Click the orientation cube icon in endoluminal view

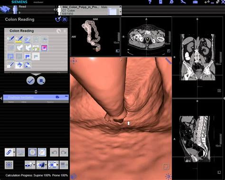74,176
